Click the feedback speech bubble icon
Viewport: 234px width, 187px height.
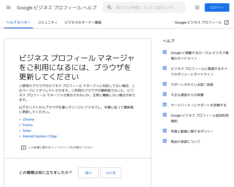[23, 148]
